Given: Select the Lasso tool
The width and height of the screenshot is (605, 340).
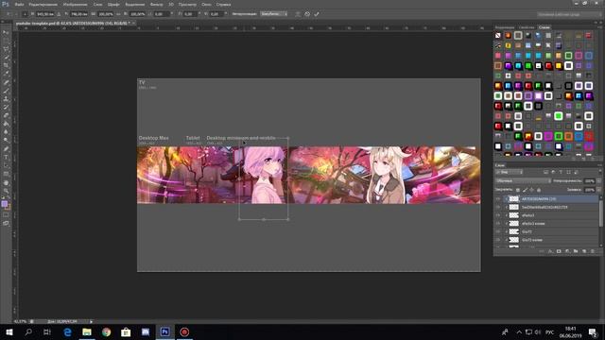Looking at the screenshot, I should point(6,49).
